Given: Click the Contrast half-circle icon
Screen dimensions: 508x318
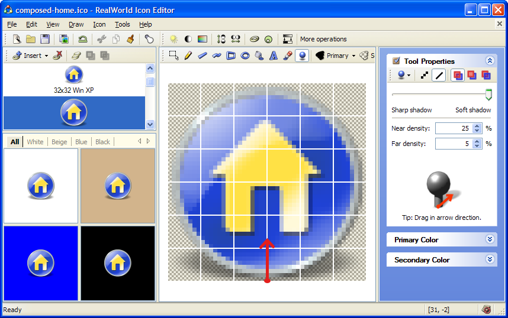Looking at the screenshot, I should [188, 39].
